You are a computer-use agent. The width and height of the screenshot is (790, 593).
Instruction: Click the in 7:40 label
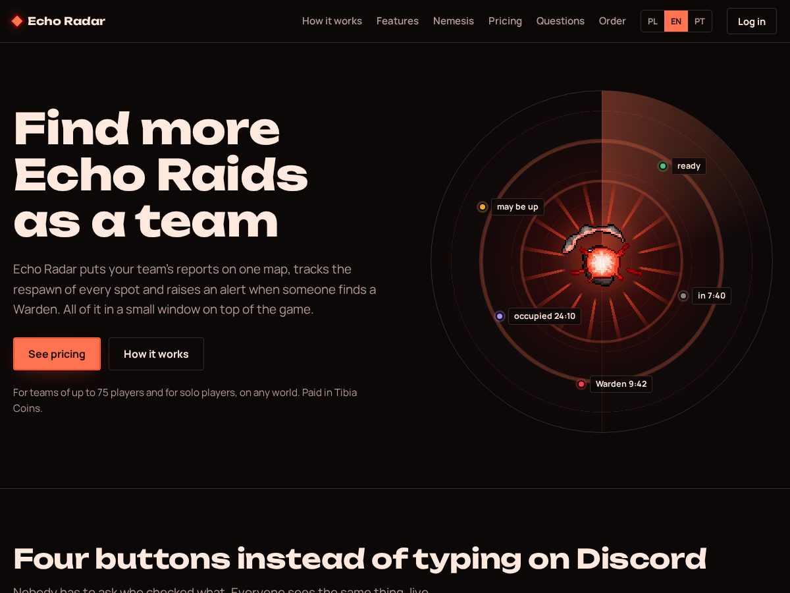pos(712,296)
